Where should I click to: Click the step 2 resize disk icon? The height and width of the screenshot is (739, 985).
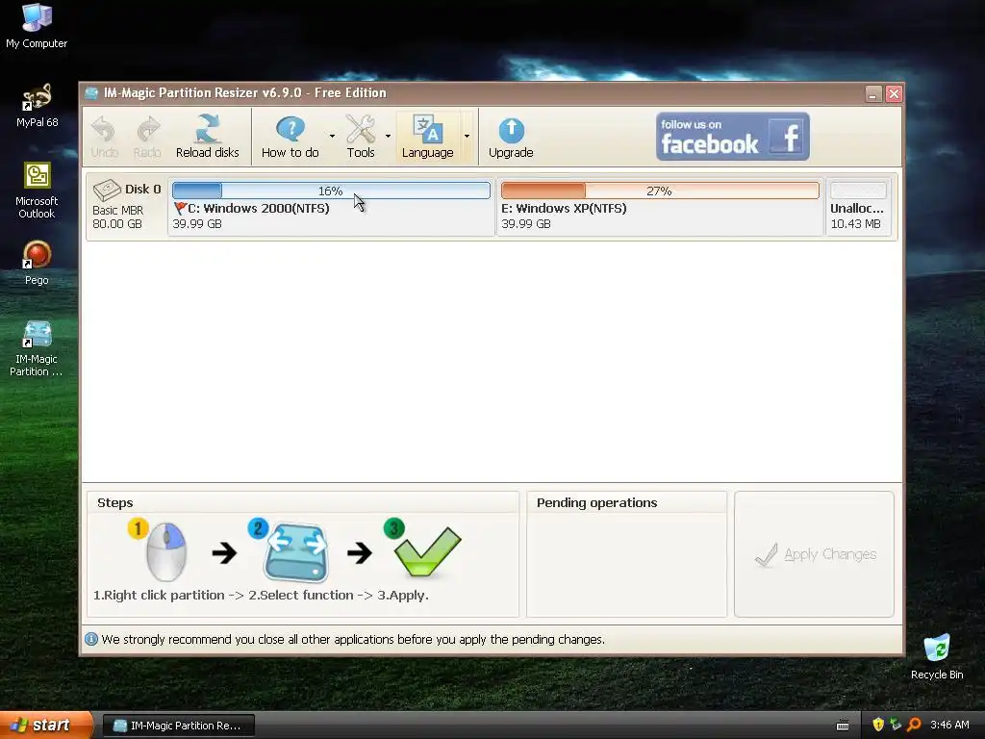(296, 551)
